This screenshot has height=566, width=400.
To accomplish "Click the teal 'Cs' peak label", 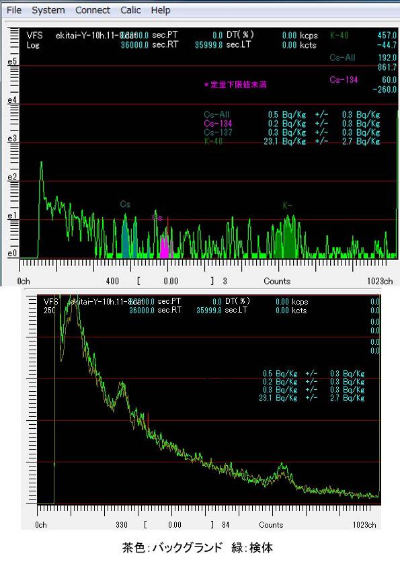I will (x=125, y=204).
